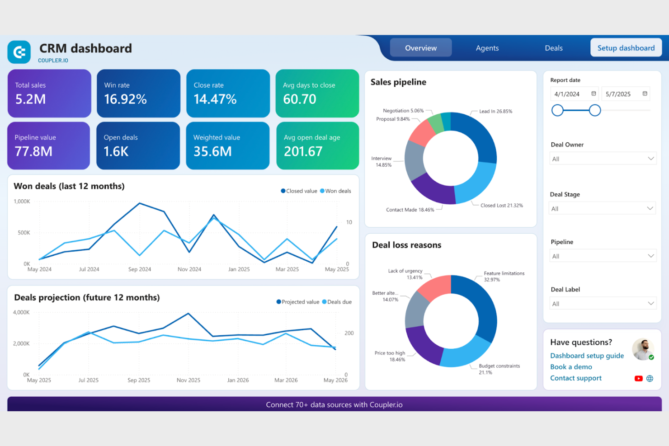Open the calendar picker for start date 4/1/2024
The height and width of the screenshot is (446, 669).
[x=593, y=94]
